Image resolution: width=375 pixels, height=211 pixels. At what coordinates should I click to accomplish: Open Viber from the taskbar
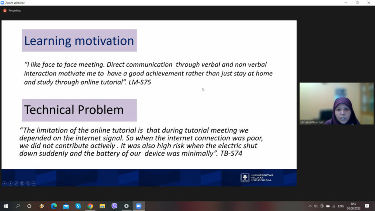[x=114, y=206]
